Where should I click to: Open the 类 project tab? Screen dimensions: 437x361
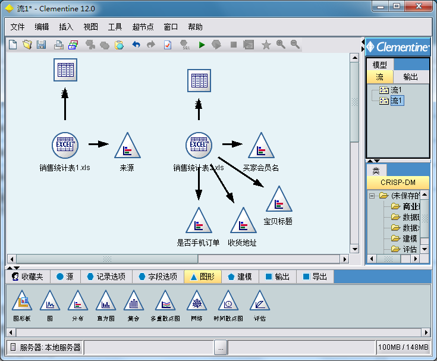coord(376,170)
